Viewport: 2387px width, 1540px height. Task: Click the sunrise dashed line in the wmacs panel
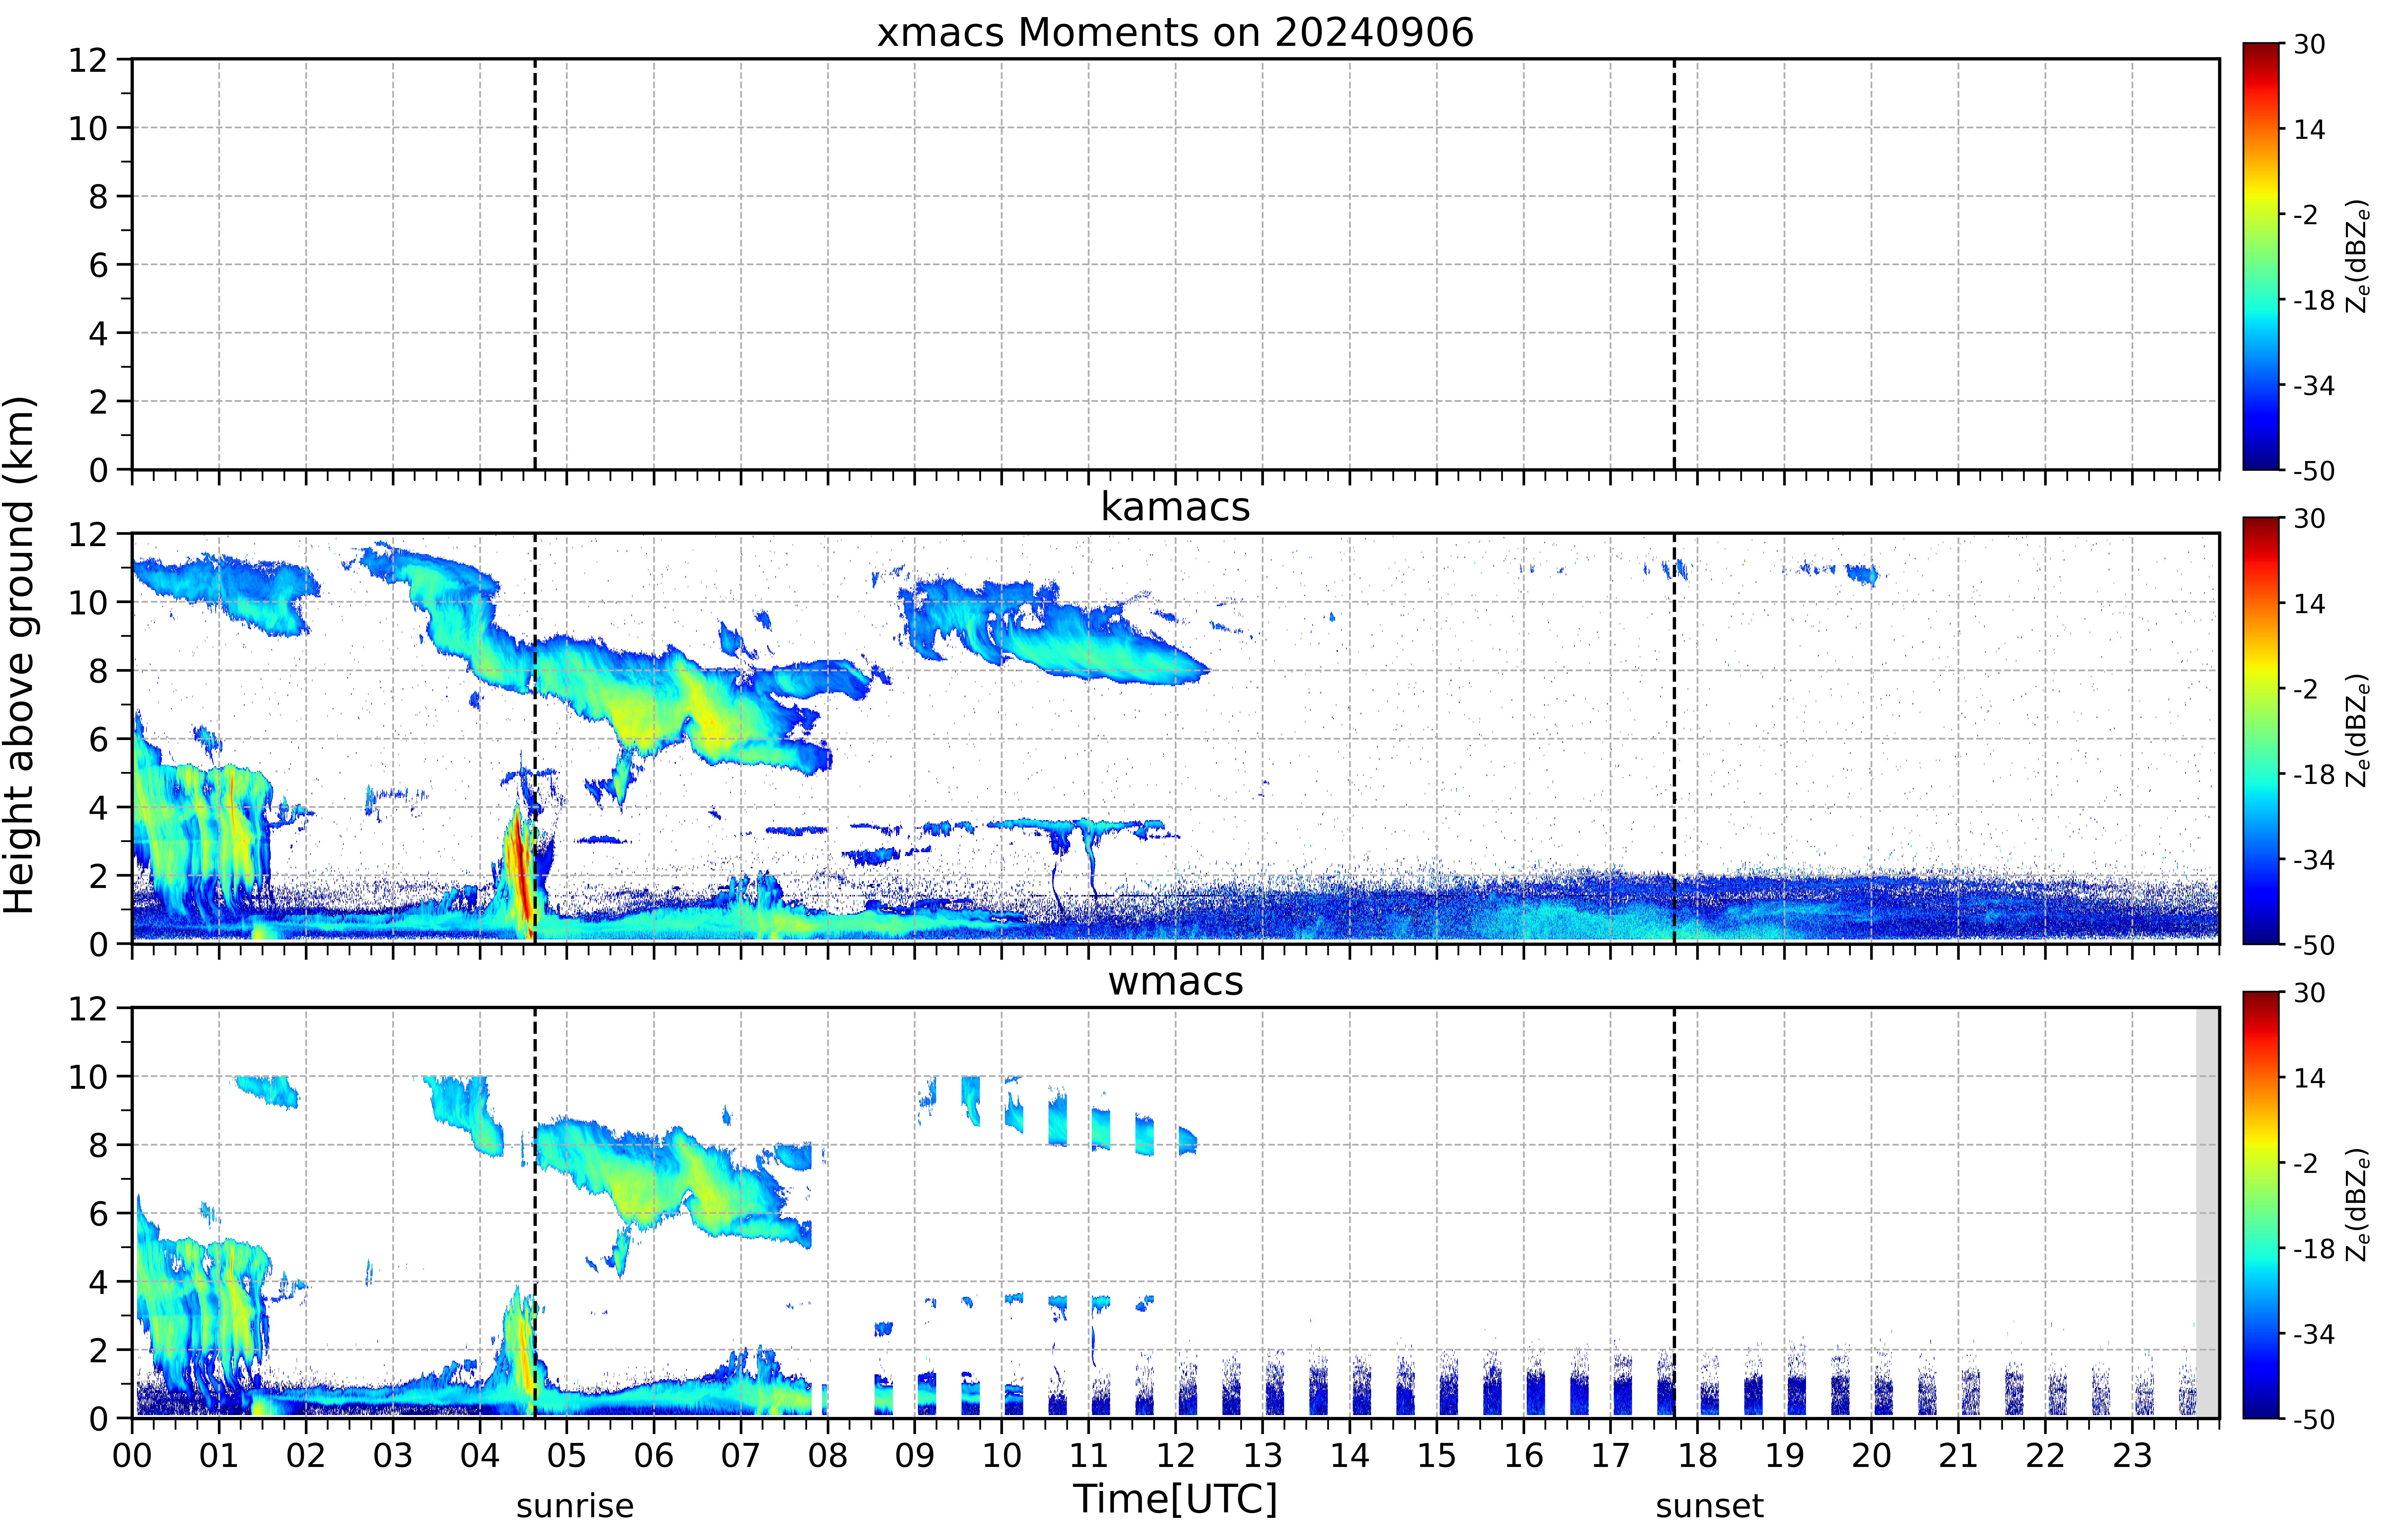[535, 1213]
